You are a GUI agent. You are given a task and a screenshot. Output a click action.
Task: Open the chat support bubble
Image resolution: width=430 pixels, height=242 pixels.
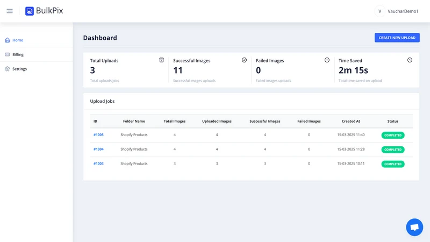pyautogui.click(x=414, y=227)
